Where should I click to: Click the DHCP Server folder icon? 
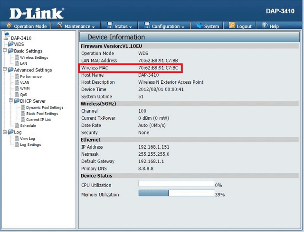16,101
